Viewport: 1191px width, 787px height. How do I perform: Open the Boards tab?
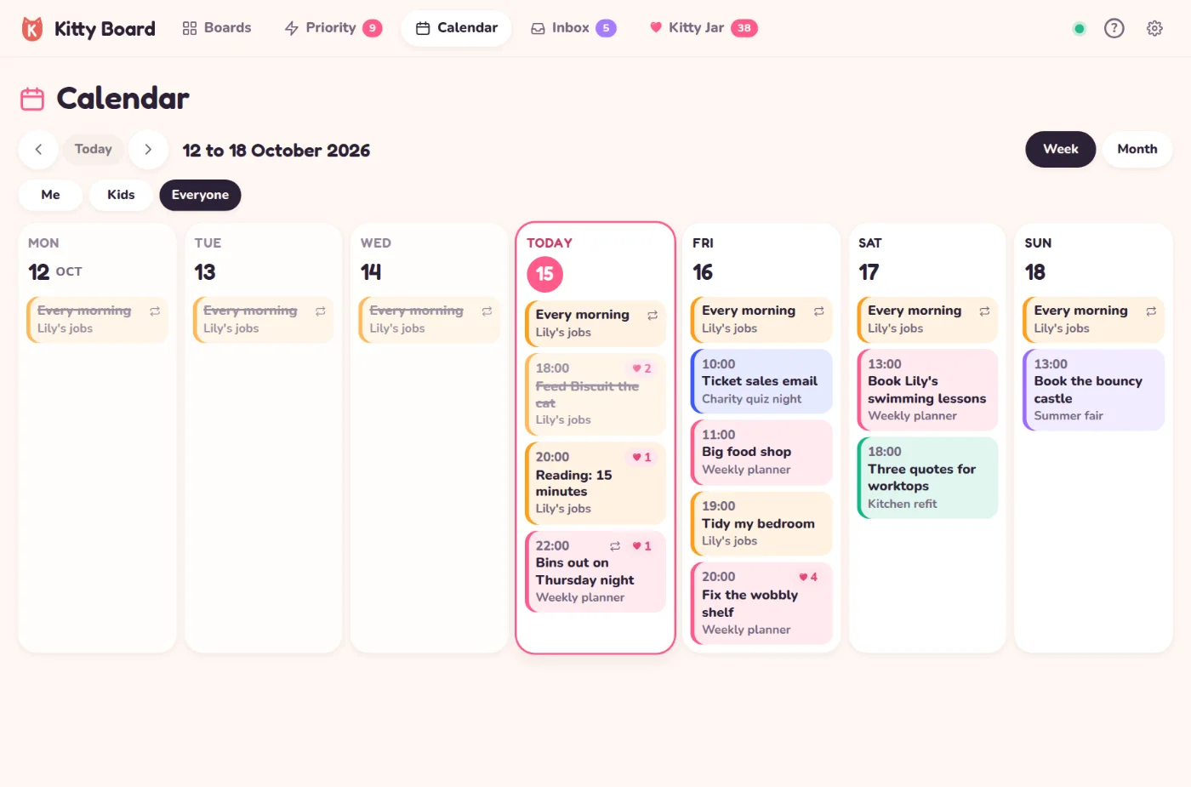(x=217, y=28)
